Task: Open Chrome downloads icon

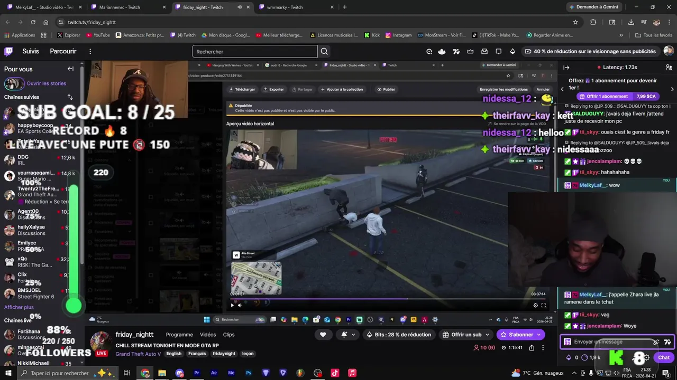Action: [x=631, y=22]
